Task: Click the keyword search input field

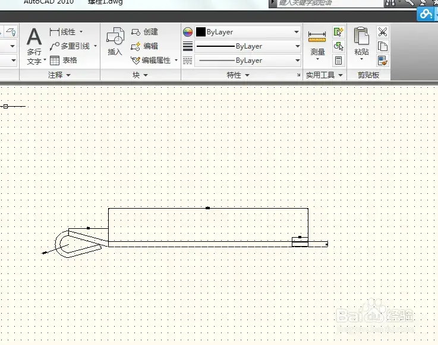Action: click(330, 3)
